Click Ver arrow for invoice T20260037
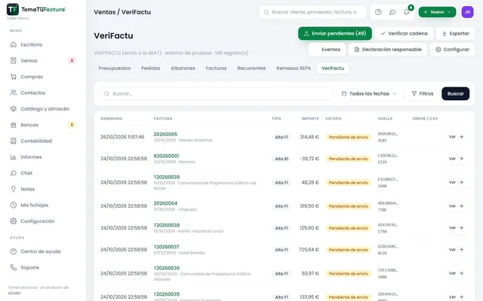The height and width of the screenshot is (301, 483). (456, 249)
